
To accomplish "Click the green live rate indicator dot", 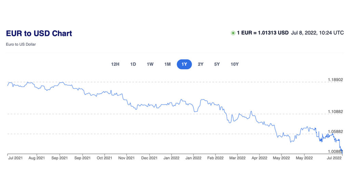I will tap(233, 33).
